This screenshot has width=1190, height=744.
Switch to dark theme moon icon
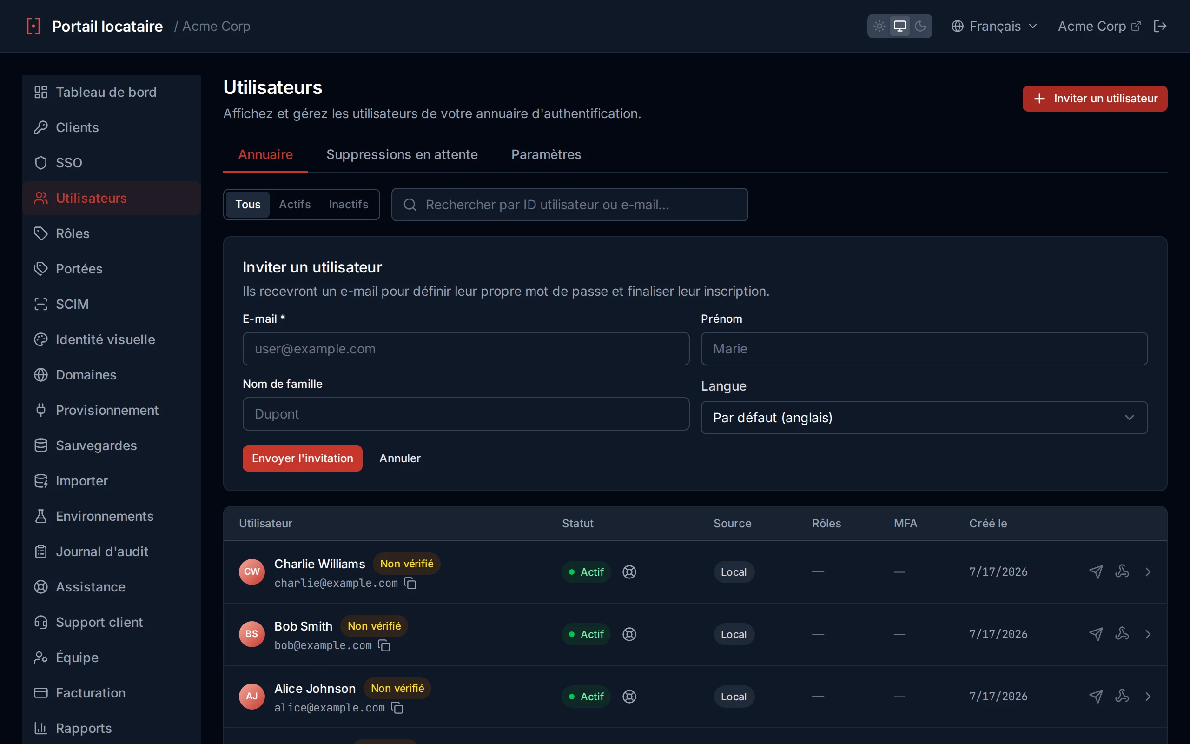(920, 26)
